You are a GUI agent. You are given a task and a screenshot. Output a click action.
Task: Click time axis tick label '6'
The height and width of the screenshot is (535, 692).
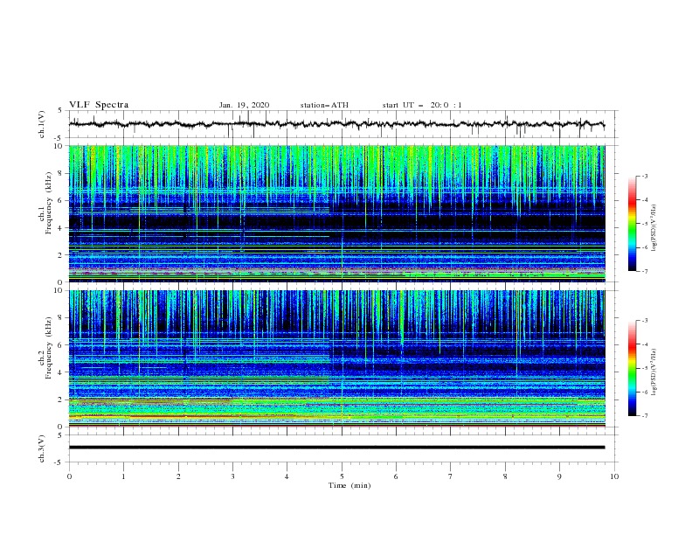pos(397,476)
